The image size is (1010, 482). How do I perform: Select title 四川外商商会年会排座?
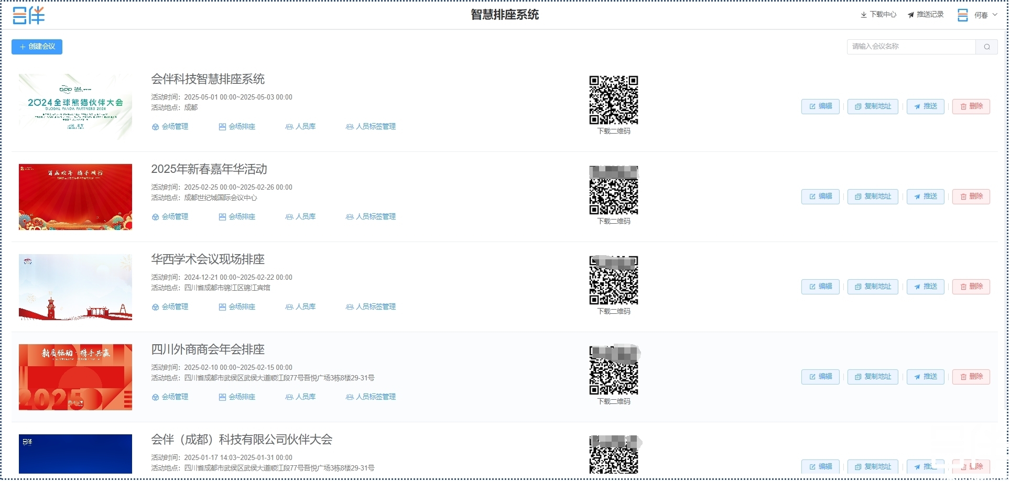coord(208,349)
